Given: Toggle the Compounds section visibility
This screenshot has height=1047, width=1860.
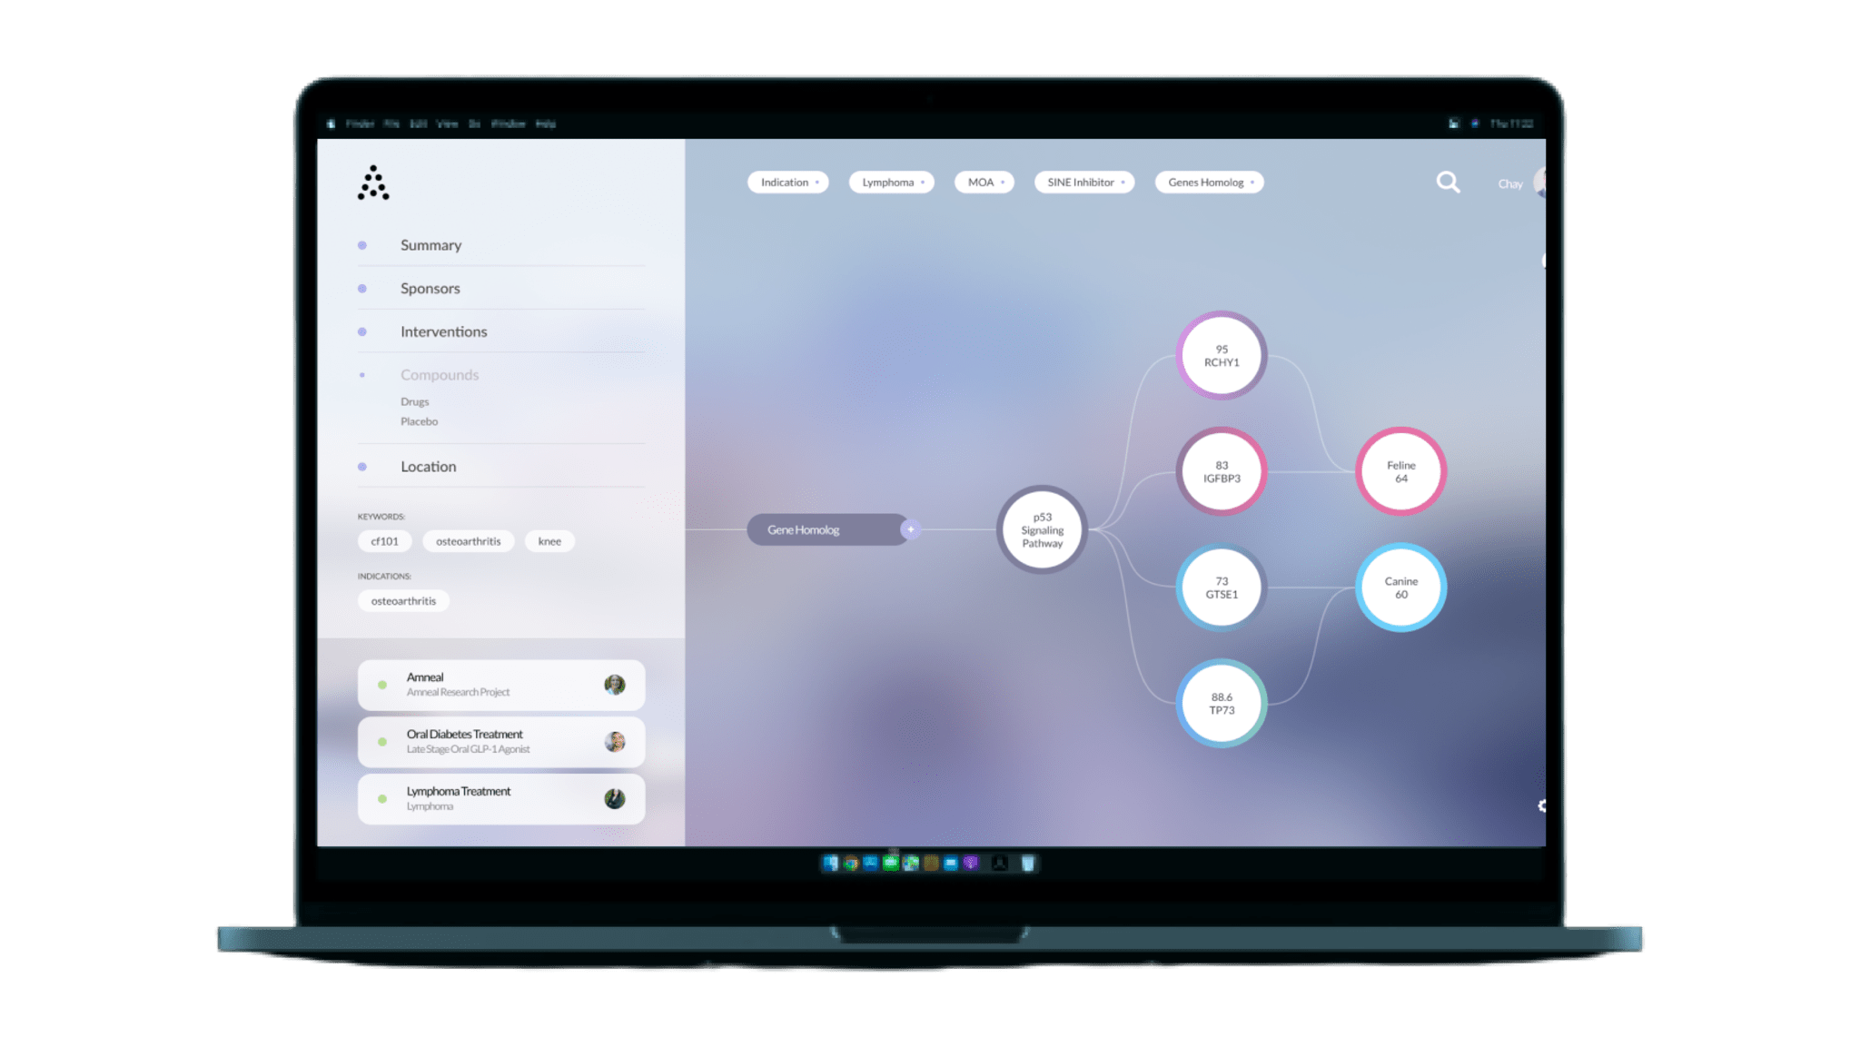Looking at the screenshot, I should coord(440,373).
